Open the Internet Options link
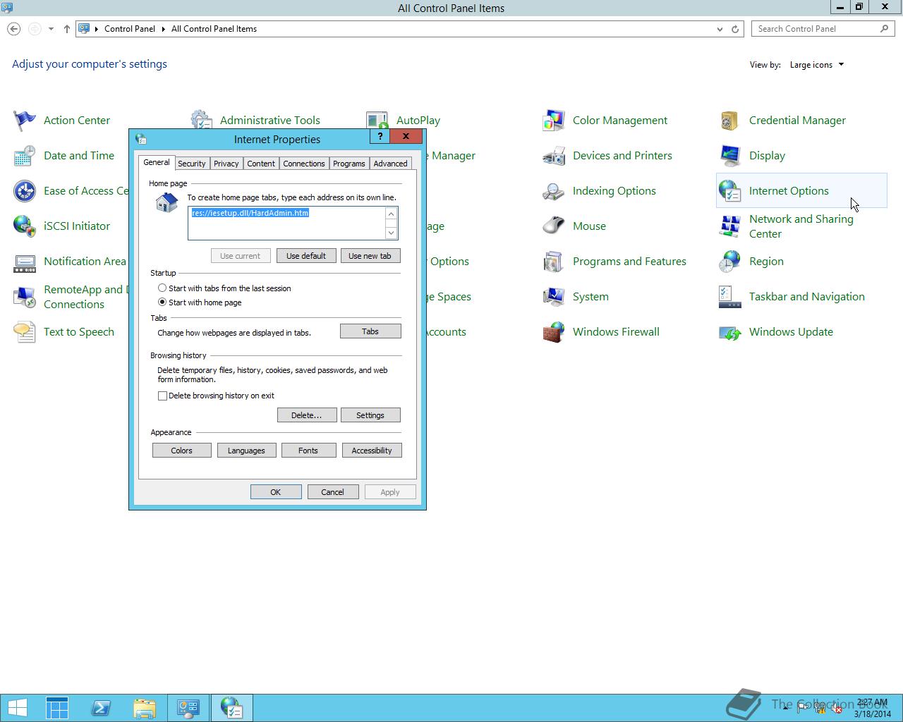The width and height of the screenshot is (903, 722). 789,191
